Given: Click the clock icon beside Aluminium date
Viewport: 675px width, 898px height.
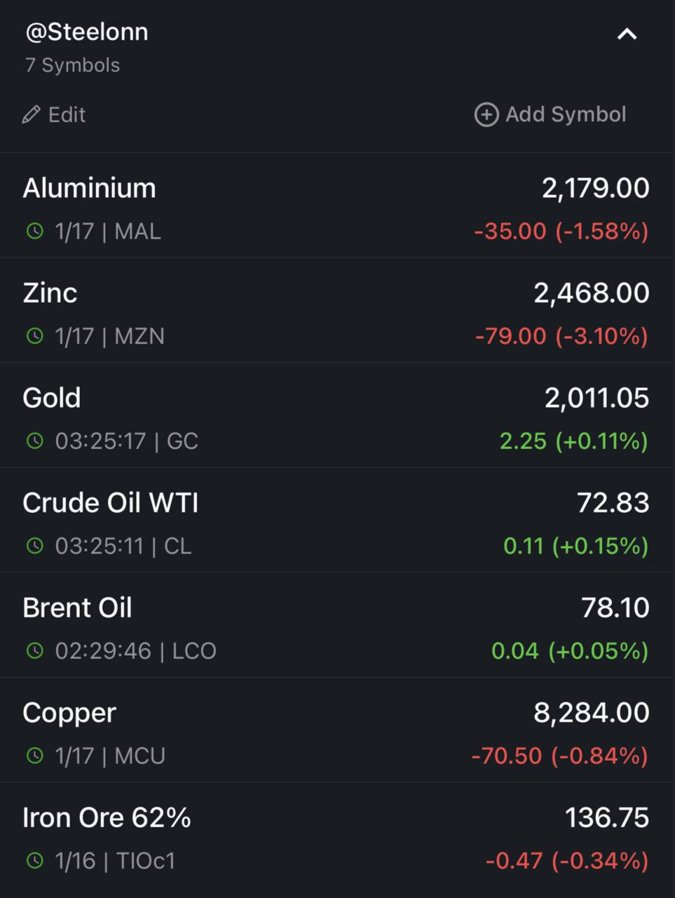Looking at the screenshot, I should click(x=34, y=231).
